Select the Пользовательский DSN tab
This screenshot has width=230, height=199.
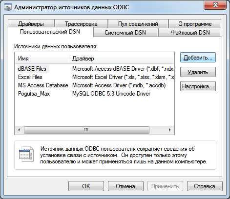[x=50, y=32]
